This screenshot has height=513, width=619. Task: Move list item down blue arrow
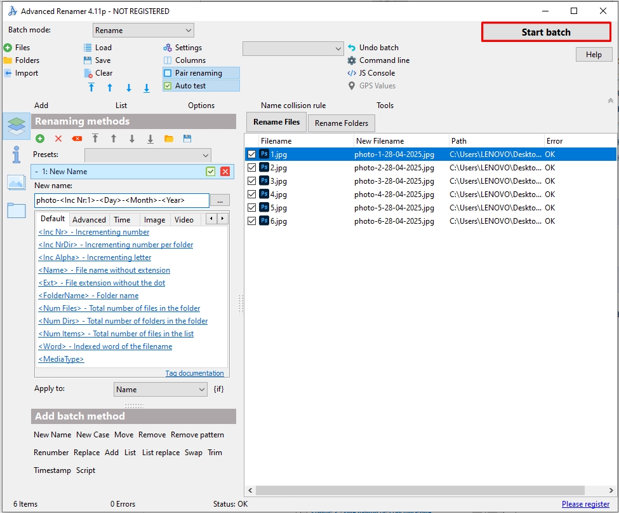coord(129,88)
